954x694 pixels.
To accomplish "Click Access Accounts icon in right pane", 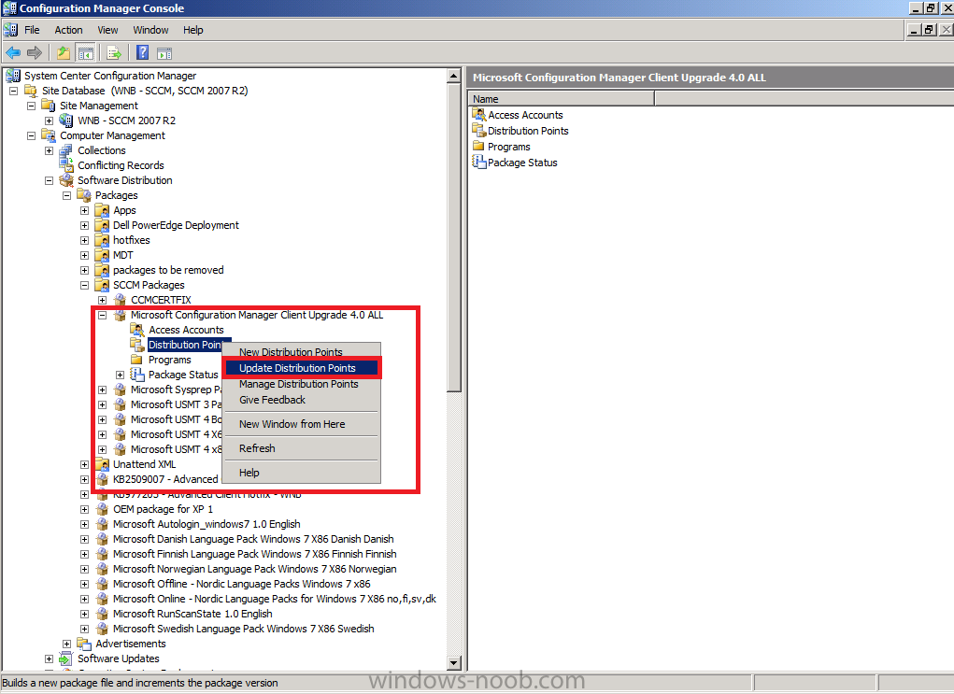I will 478,114.
